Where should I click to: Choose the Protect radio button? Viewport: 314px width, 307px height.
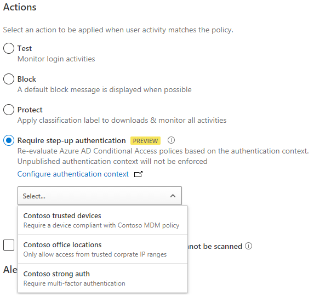(x=9, y=110)
